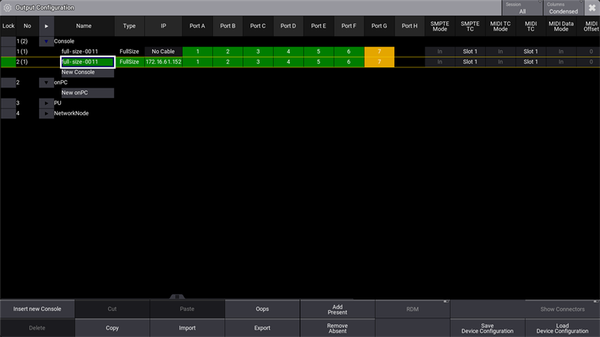The width and height of the screenshot is (600, 337).
Task: Select the IP cell showing 172.16.61.152
Action: pyautogui.click(x=163, y=62)
